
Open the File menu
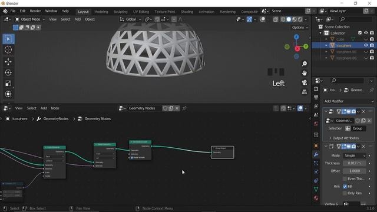pos(13,11)
